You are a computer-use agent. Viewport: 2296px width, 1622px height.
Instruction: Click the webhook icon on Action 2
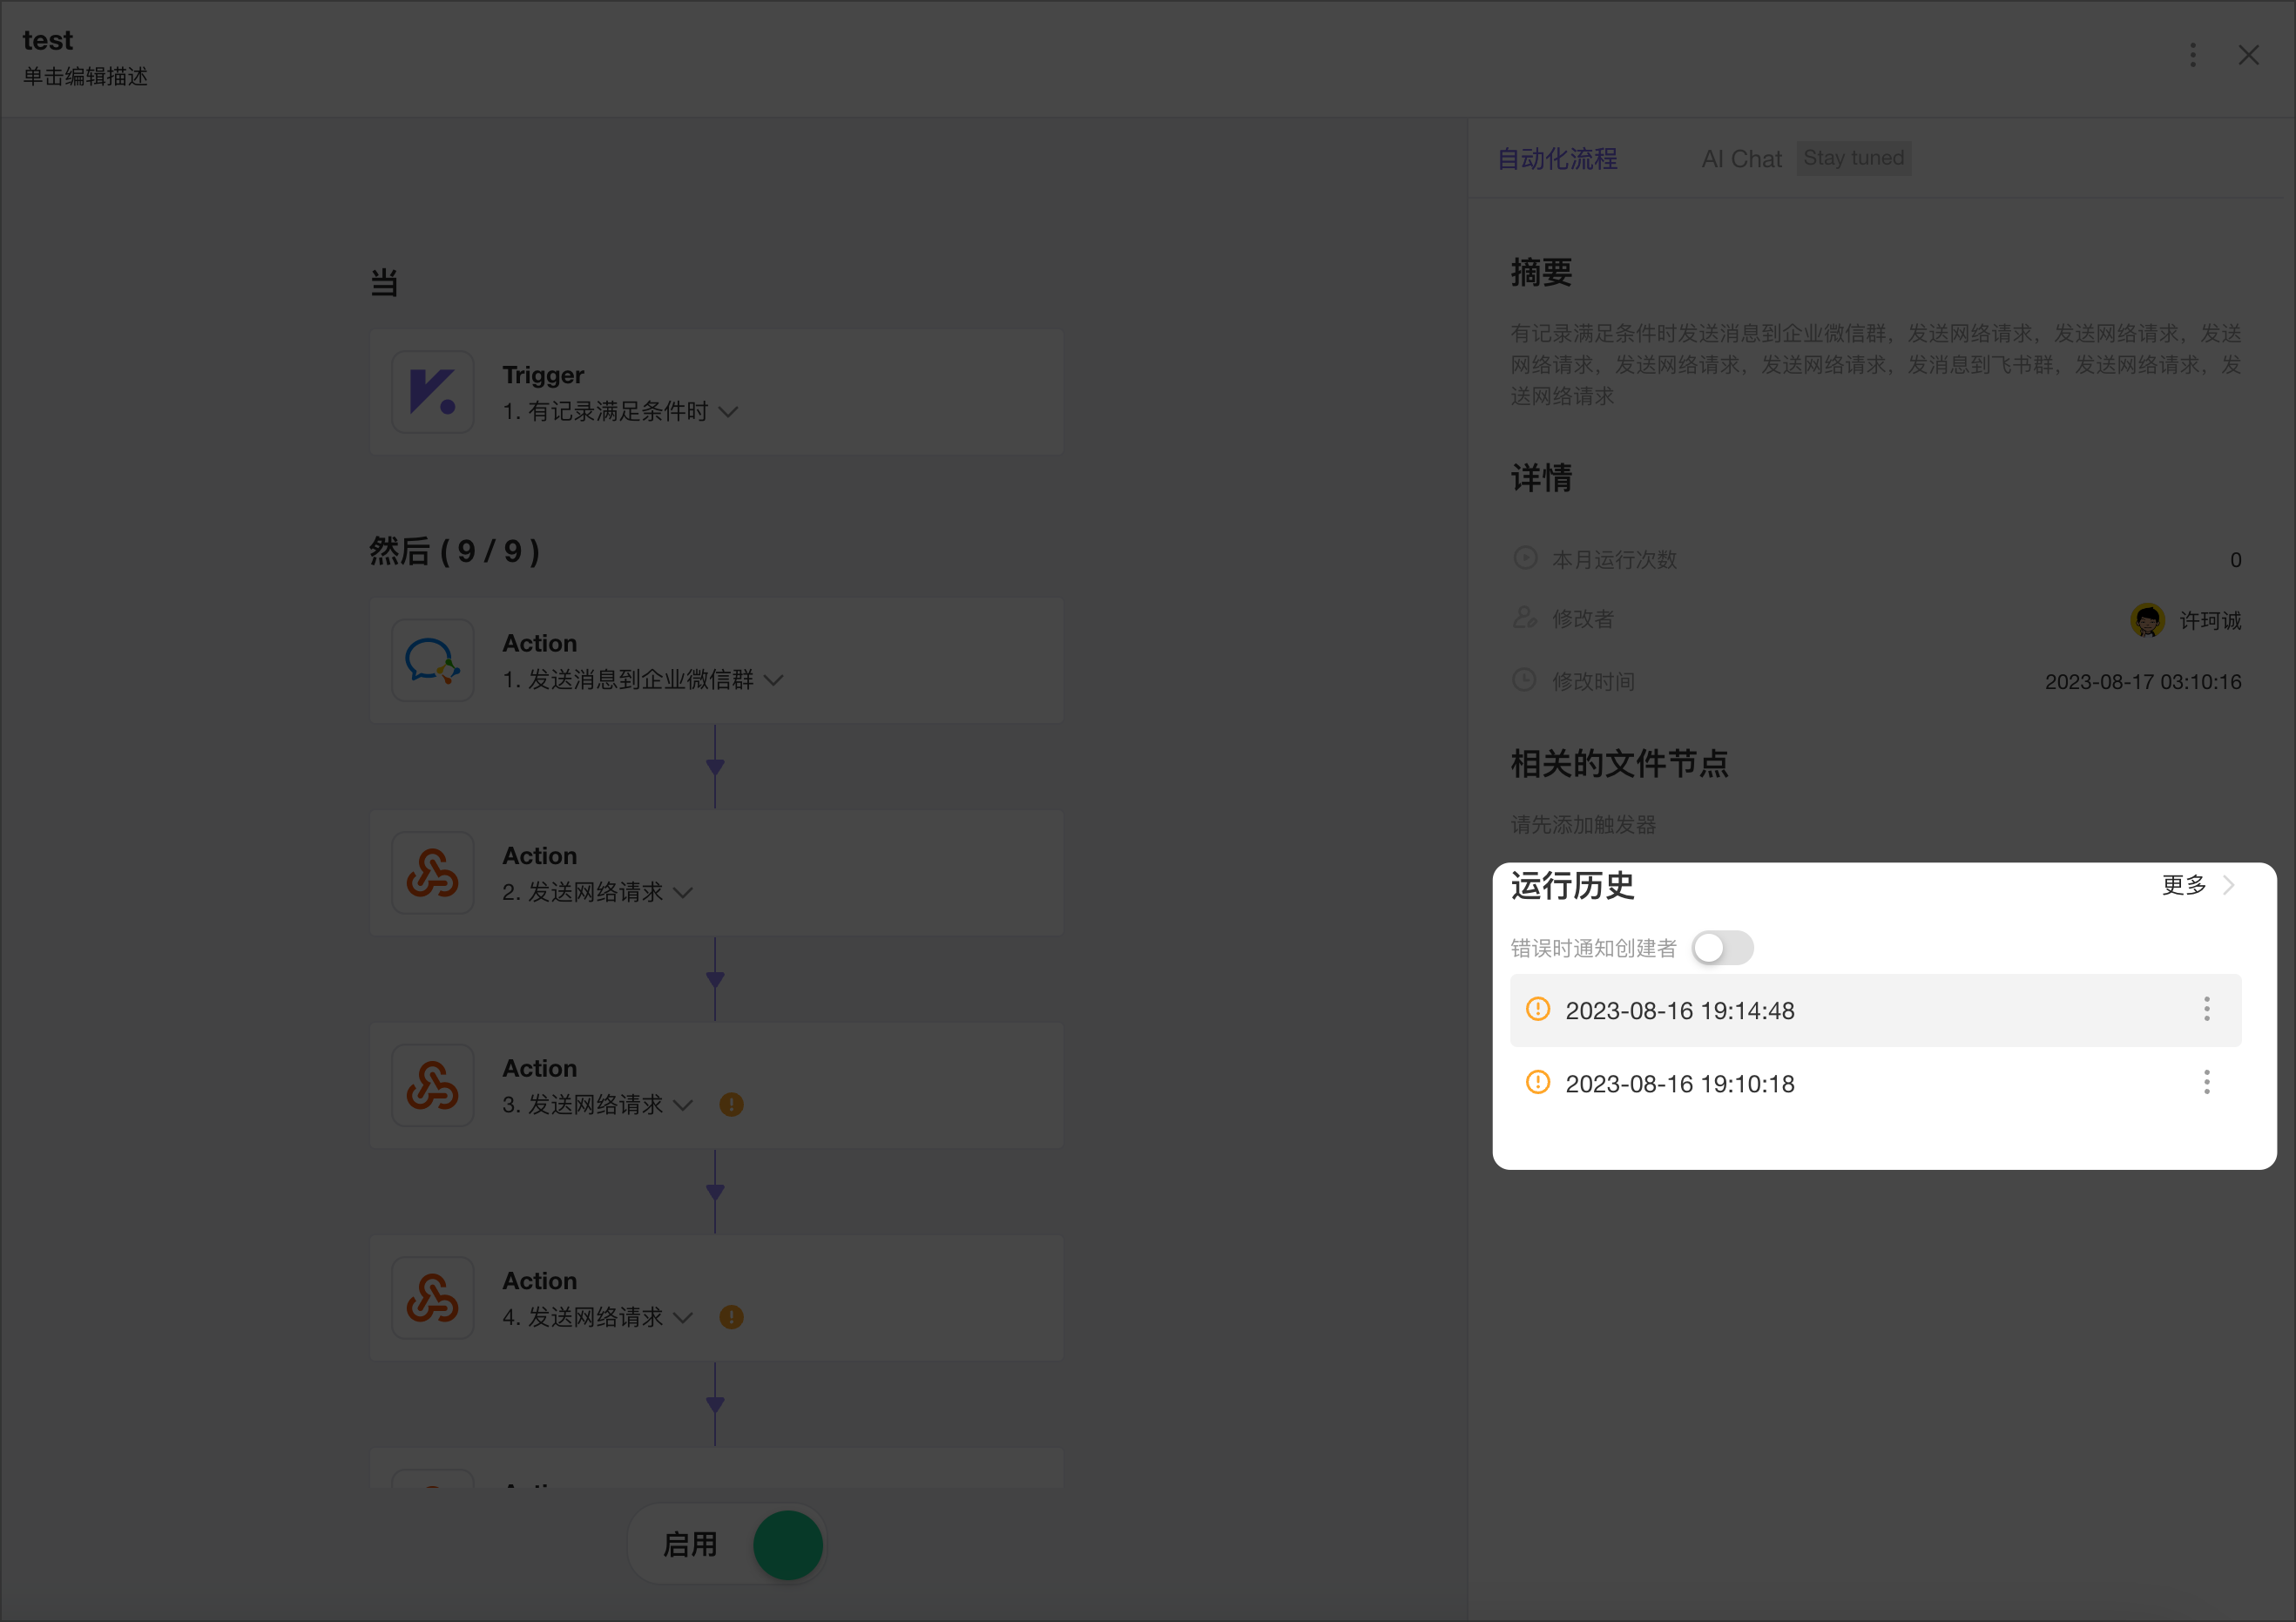[x=433, y=873]
